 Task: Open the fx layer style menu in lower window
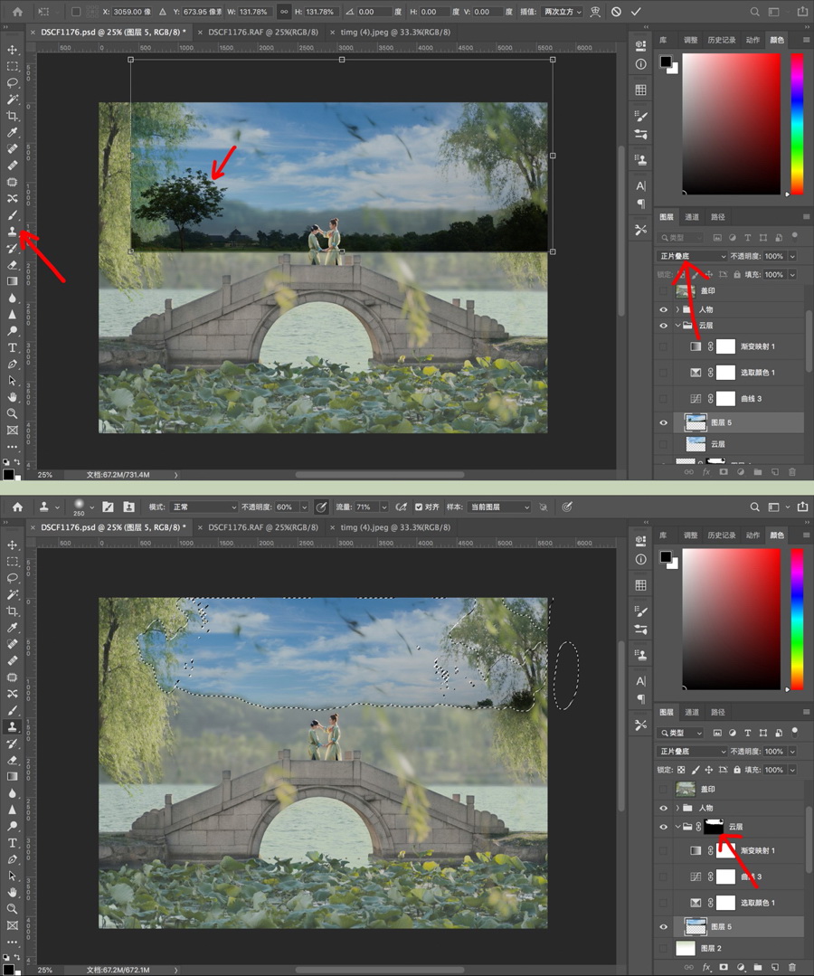(x=706, y=967)
